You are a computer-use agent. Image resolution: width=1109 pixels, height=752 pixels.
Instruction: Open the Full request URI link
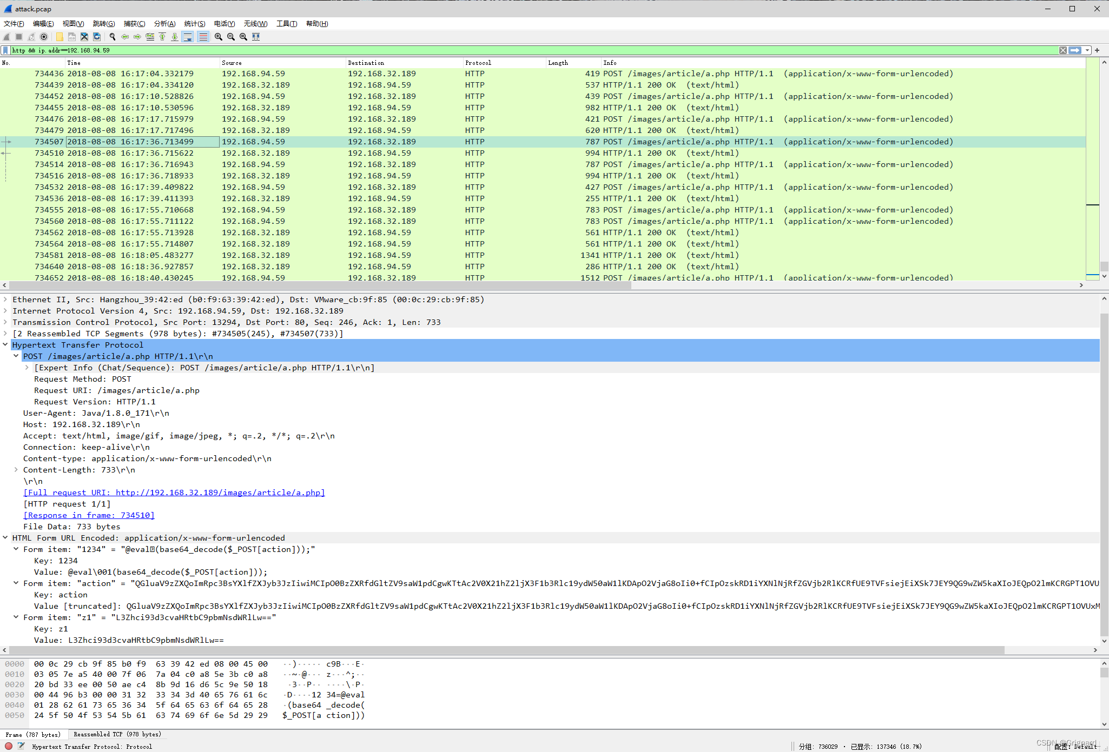coord(174,493)
